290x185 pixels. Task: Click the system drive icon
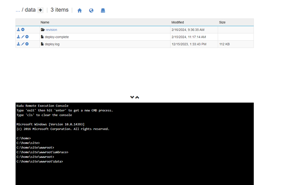click(x=103, y=10)
